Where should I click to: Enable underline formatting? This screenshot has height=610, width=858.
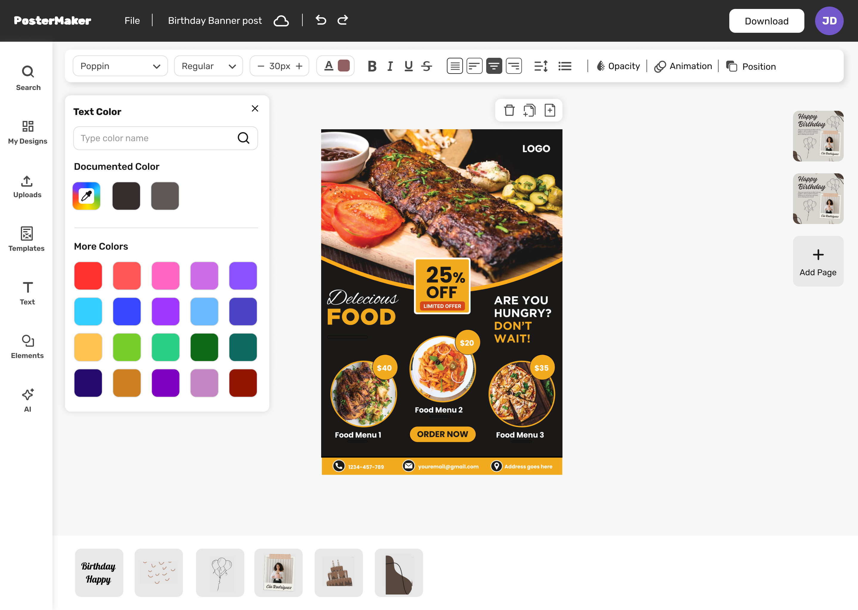pyautogui.click(x=408, y=66)
